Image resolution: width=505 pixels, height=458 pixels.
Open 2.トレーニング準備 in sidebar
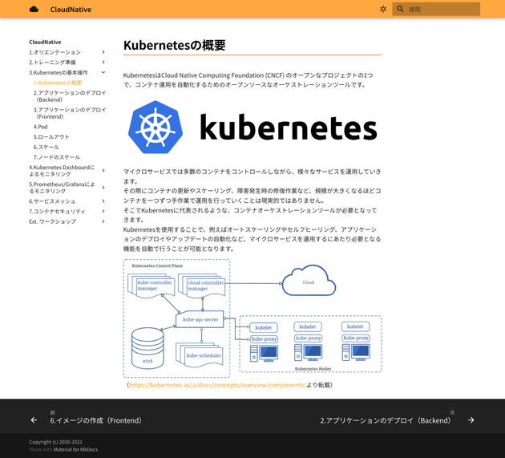coord(52,63)
